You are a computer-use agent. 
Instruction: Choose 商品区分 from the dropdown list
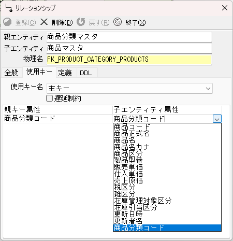[167, 153]
